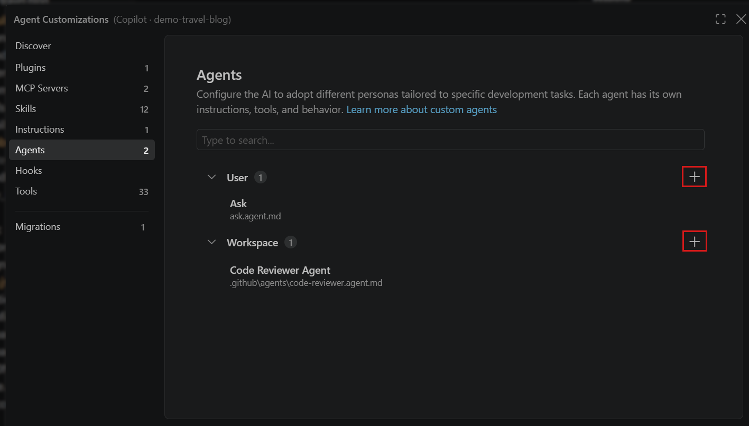Screen dimensions: 749x426
Task: Add a new Workspace agent with plus icon
Action: (695, 242)
